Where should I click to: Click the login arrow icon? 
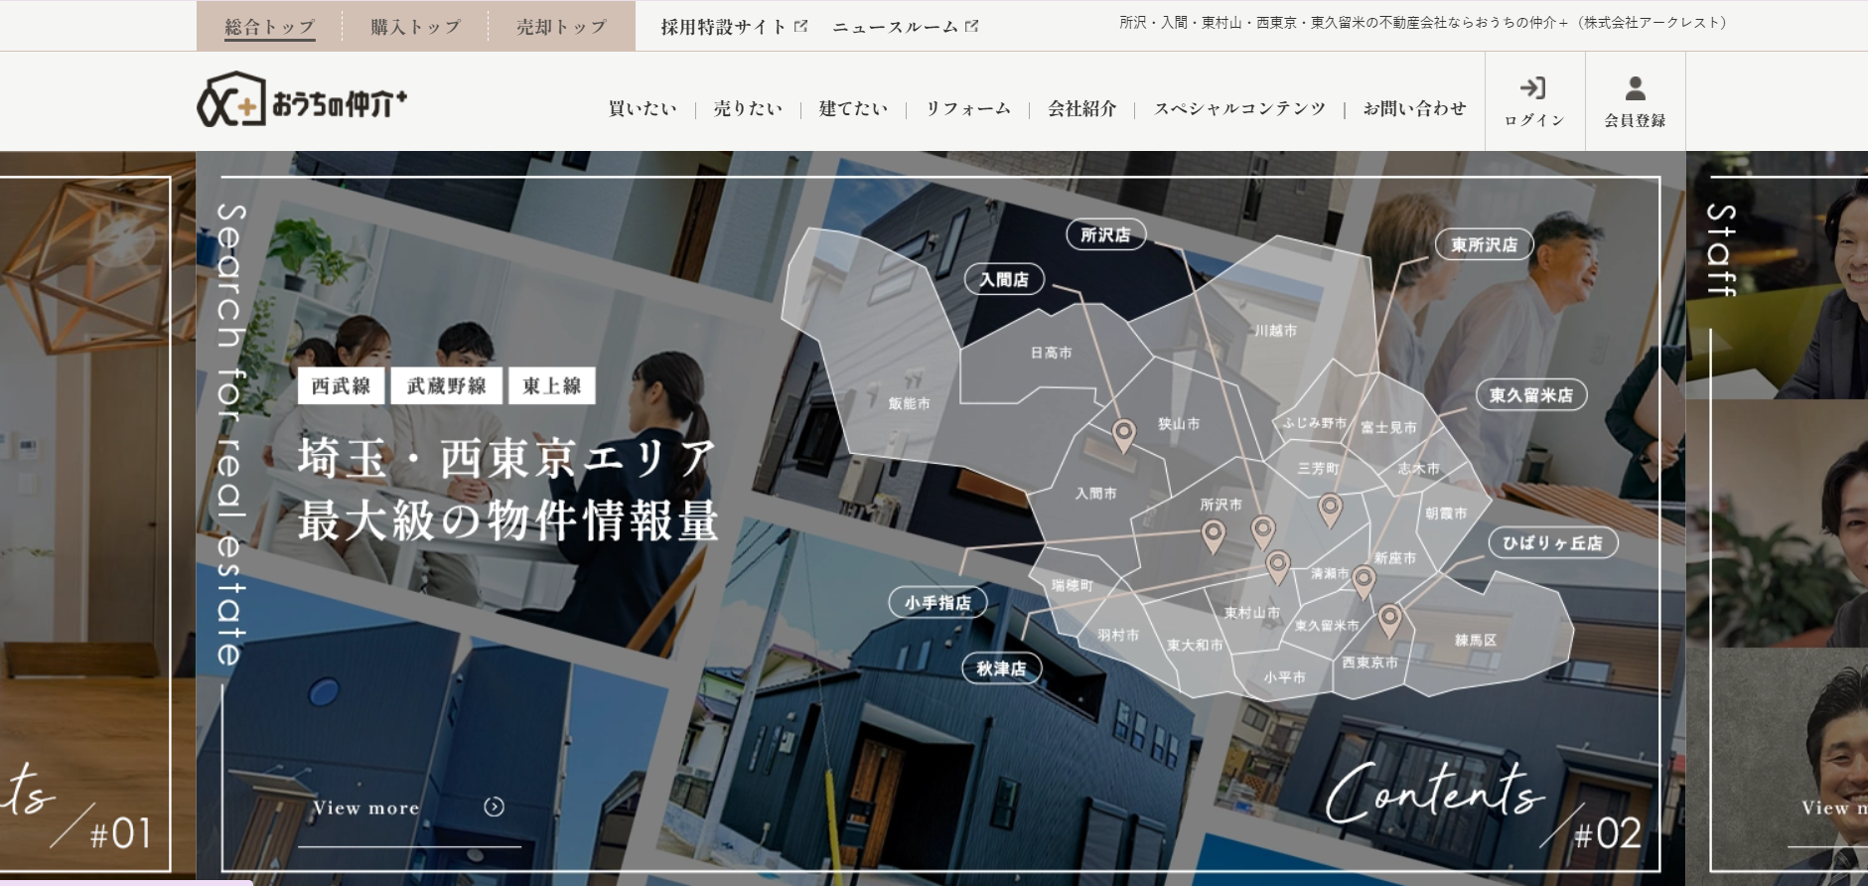pyautogui.click(x=1533, y=87)
